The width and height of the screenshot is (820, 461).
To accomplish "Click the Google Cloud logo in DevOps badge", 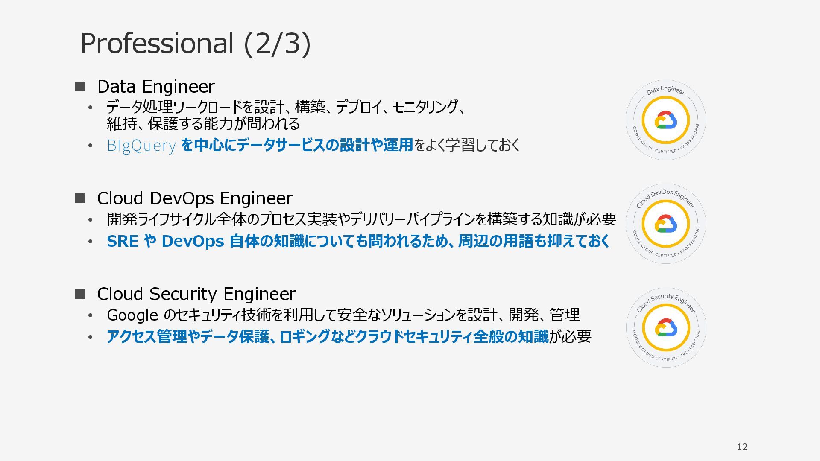I will (665, 224).
